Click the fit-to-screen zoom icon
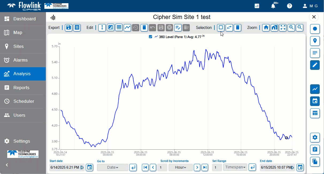This screenshot has width=324, height=174. (283, 28)
